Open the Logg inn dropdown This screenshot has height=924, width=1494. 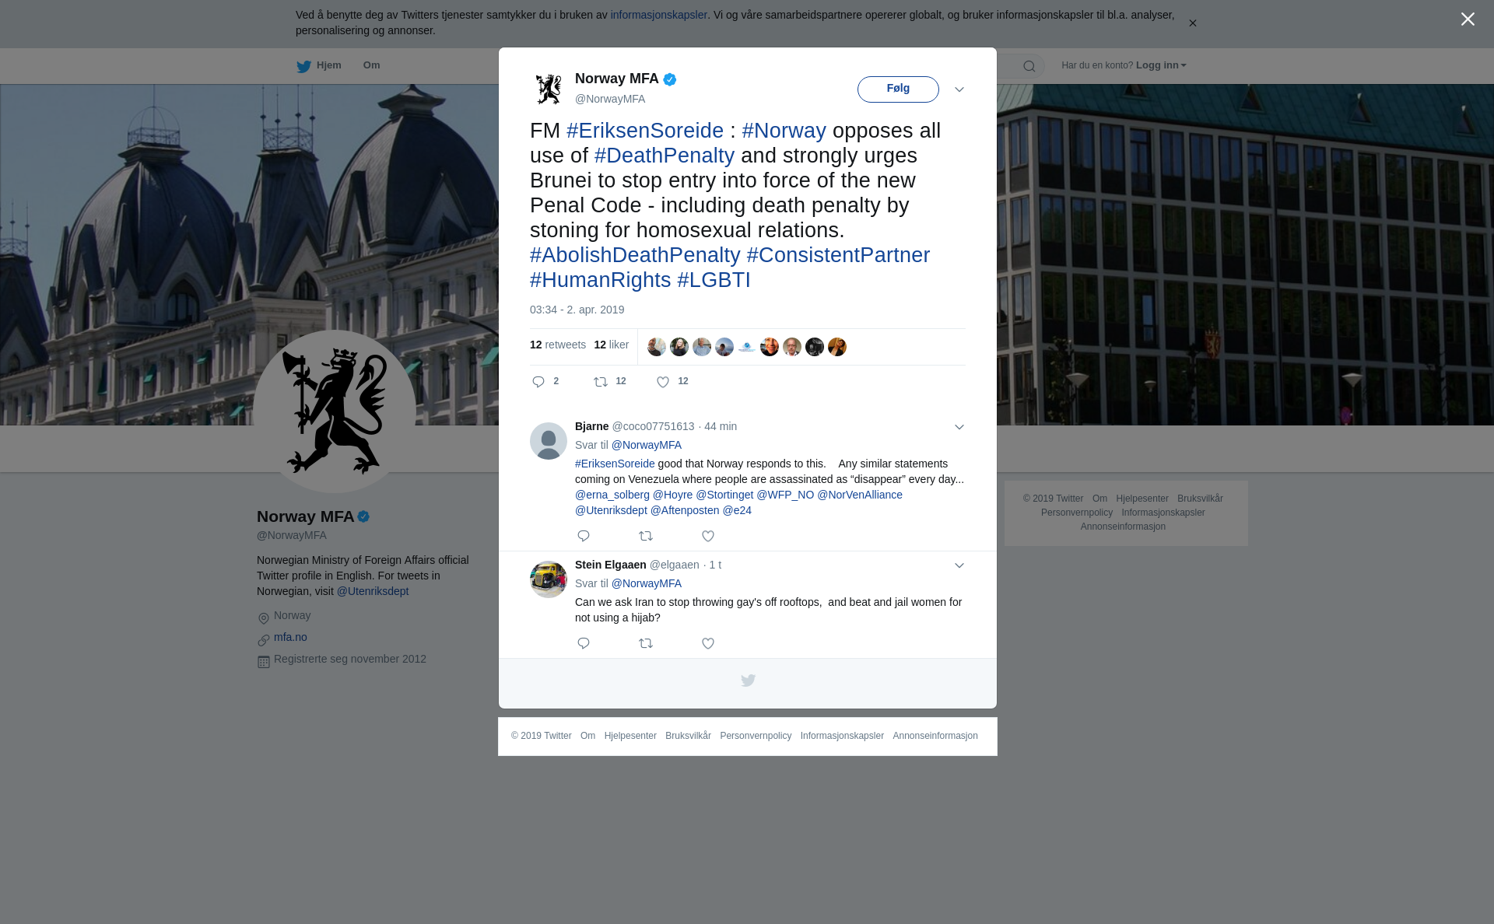point(1161,65)
